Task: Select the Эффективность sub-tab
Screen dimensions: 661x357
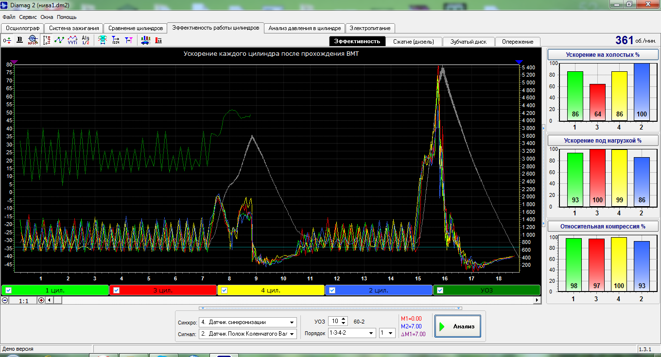Action: [357, 41]
